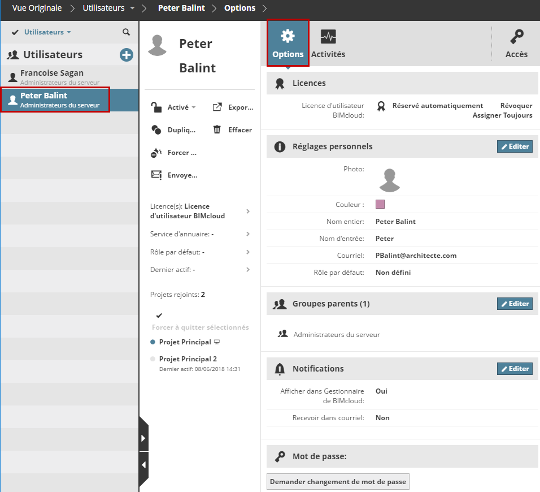The height and width of the screenshot is (492, 540).
Task: Click the PBalint@architecte.com email value
Action: click(x=416, y=256)
